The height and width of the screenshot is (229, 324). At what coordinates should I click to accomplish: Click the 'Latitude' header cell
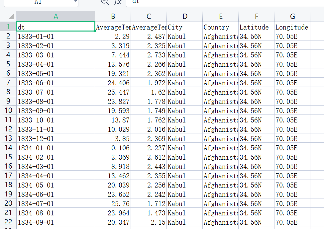(257, 27)
